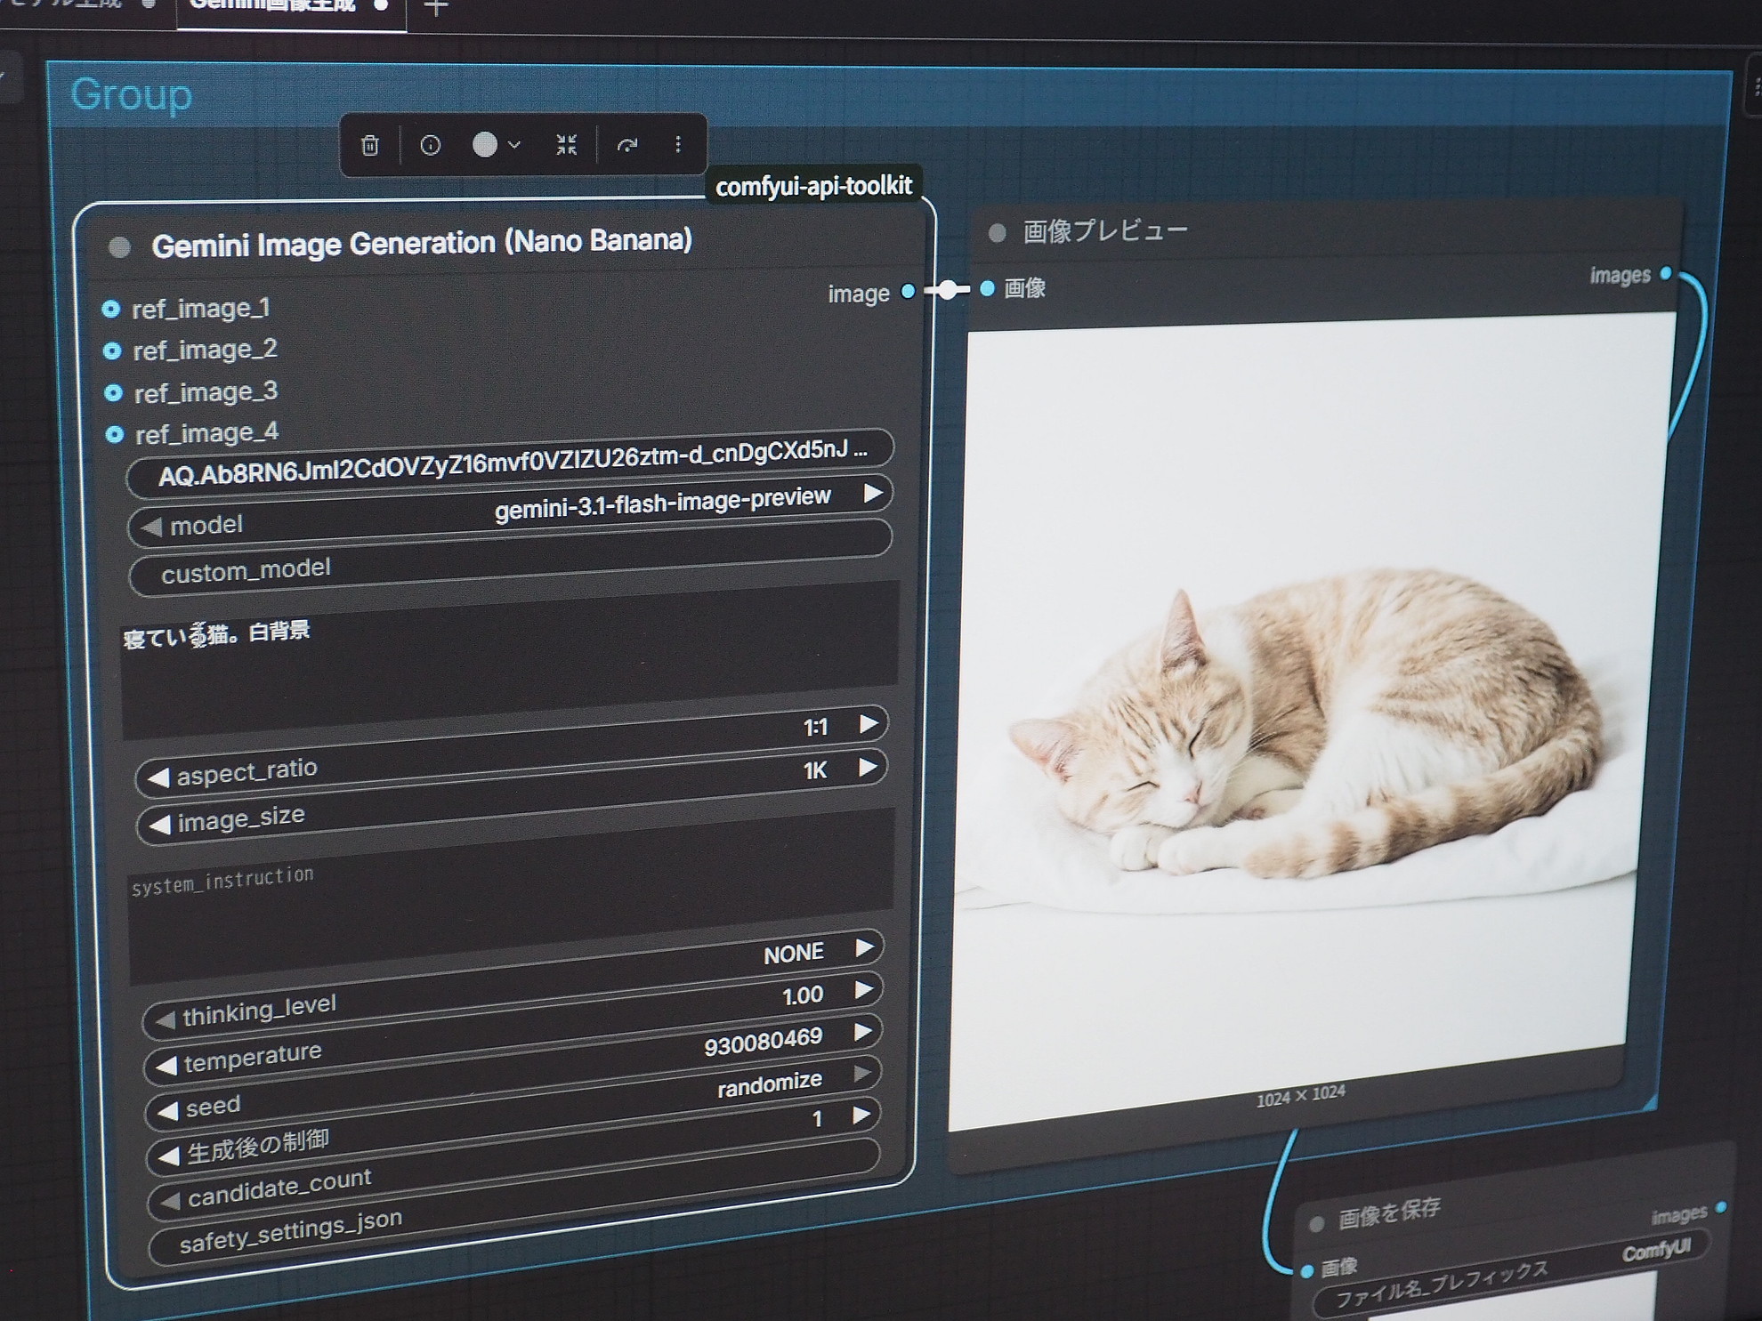Click the ref_image_1 input socket
Image resolution: width=1762 pixels, height=1321 pixels.
[111, 310]
